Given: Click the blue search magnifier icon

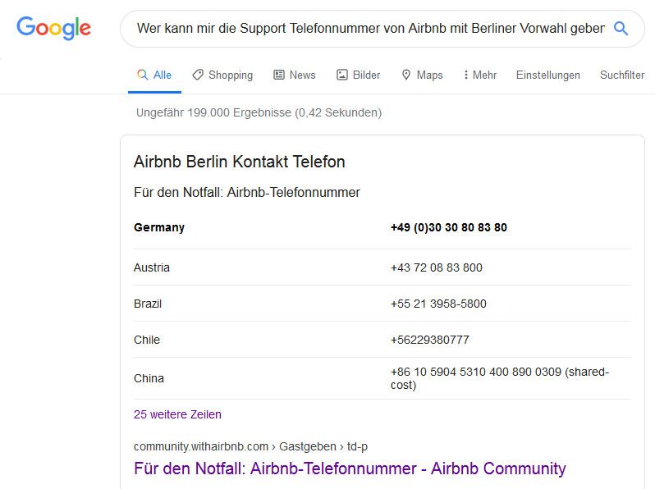Looking at the screenshot, I should [621, 29].
